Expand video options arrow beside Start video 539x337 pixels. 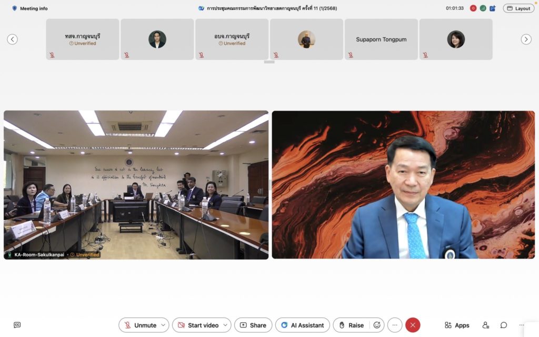225,325
